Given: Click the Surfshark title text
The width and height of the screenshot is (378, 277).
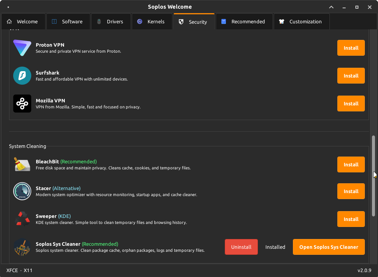Looking at the screenshot, I should [x=47, y=73].
